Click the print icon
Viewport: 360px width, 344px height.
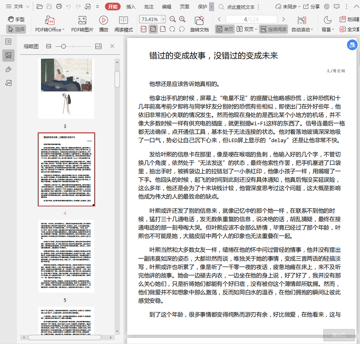point(59,7)
